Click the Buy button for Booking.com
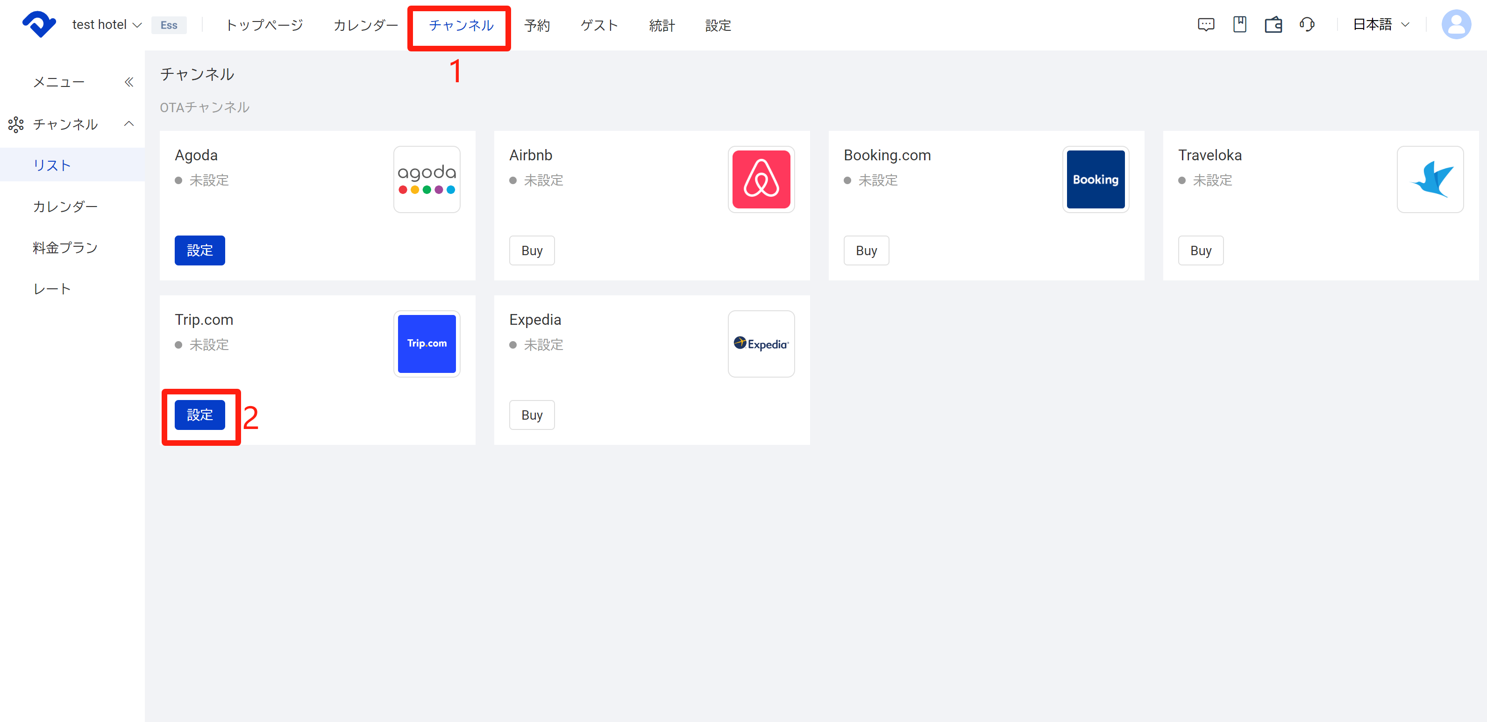 pyautogui.click(x=866, y=250)
